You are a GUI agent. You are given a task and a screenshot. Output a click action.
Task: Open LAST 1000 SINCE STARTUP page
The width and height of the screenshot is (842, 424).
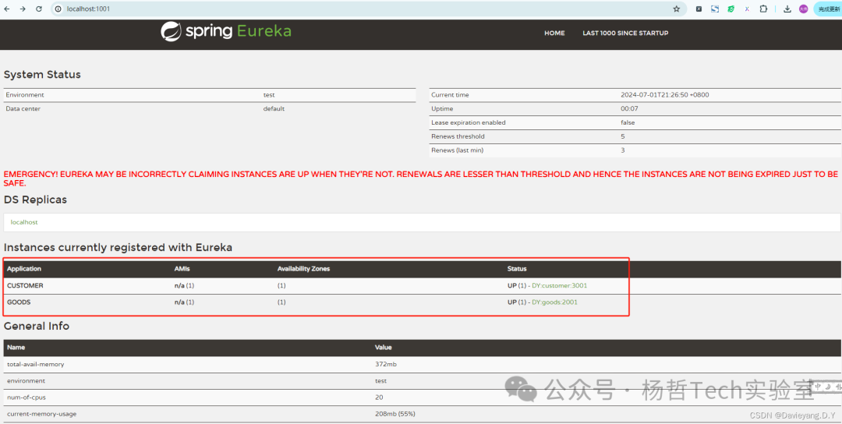click(x=625, y=34)
